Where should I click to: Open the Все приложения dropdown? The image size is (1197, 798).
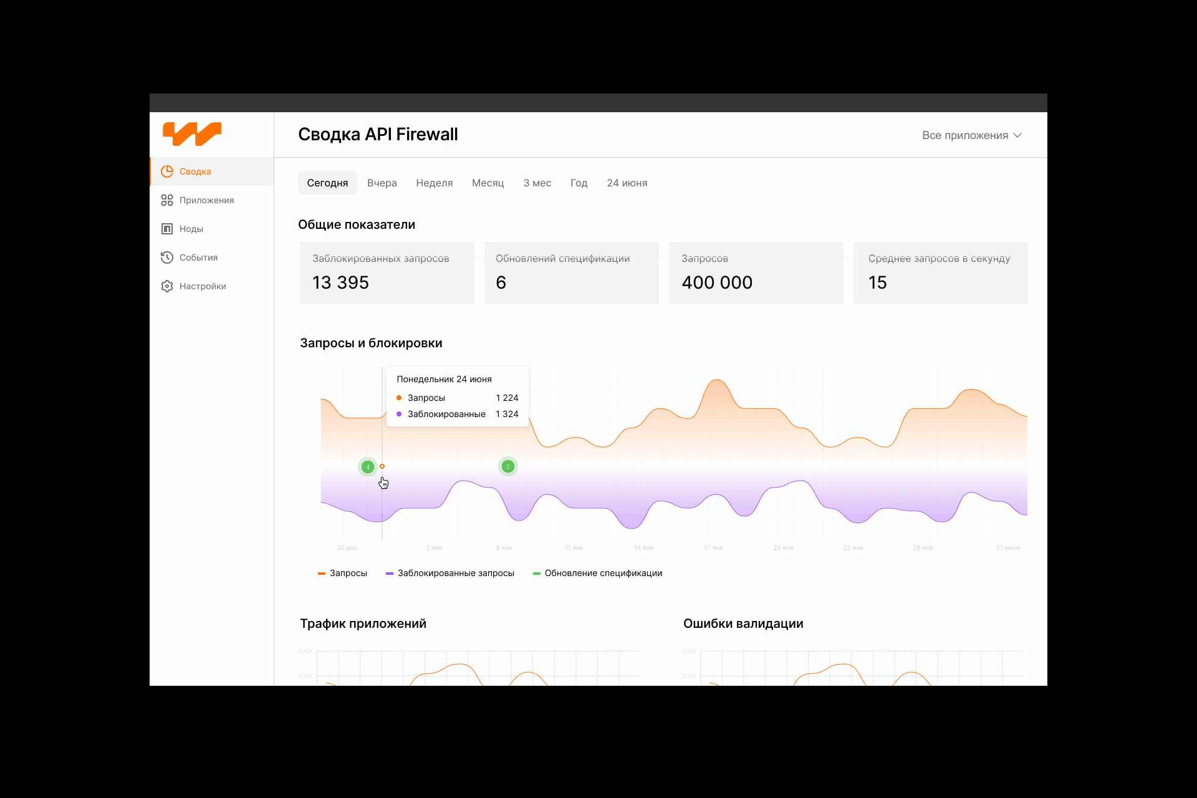click(965, 135)
